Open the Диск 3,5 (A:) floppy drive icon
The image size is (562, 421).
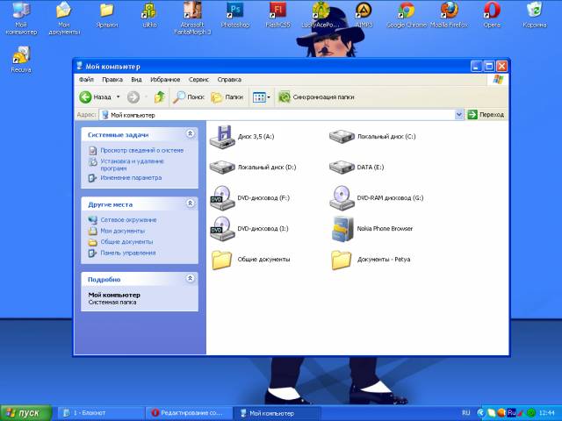pyautogui.click(x=221, y=137)
